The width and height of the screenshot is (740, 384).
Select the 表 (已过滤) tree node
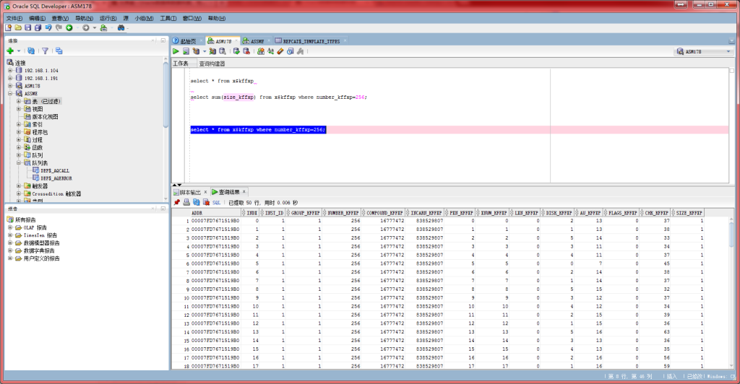point(46,101)
